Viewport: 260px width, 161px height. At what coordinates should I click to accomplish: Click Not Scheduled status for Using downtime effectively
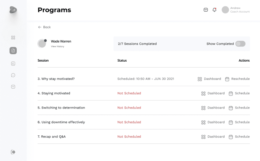point(129,122)
